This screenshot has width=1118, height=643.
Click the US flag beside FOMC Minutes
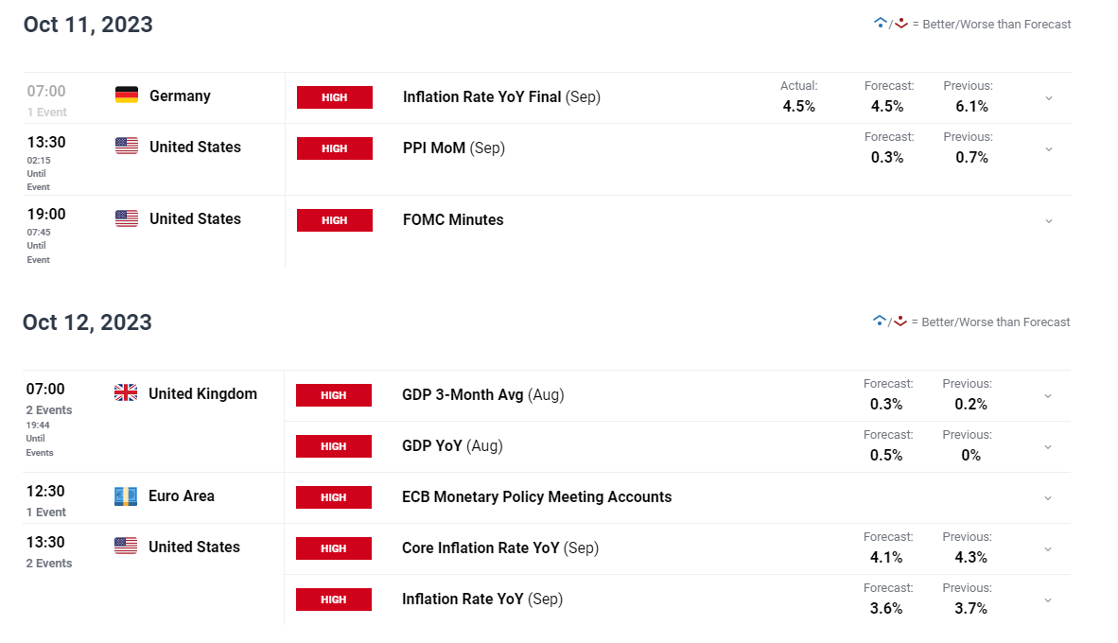[126, 218]
